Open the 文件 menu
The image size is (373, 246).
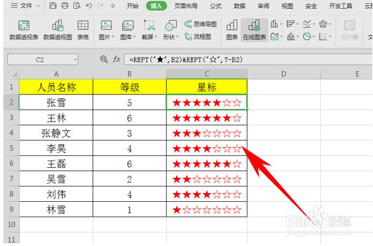(26, 6)
